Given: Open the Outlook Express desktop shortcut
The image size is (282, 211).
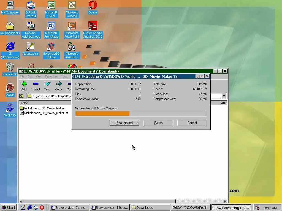Looking at the screenshot, I should (x=31, y=9).
